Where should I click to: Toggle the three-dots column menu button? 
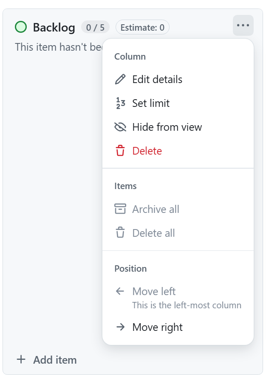point(243,26)
